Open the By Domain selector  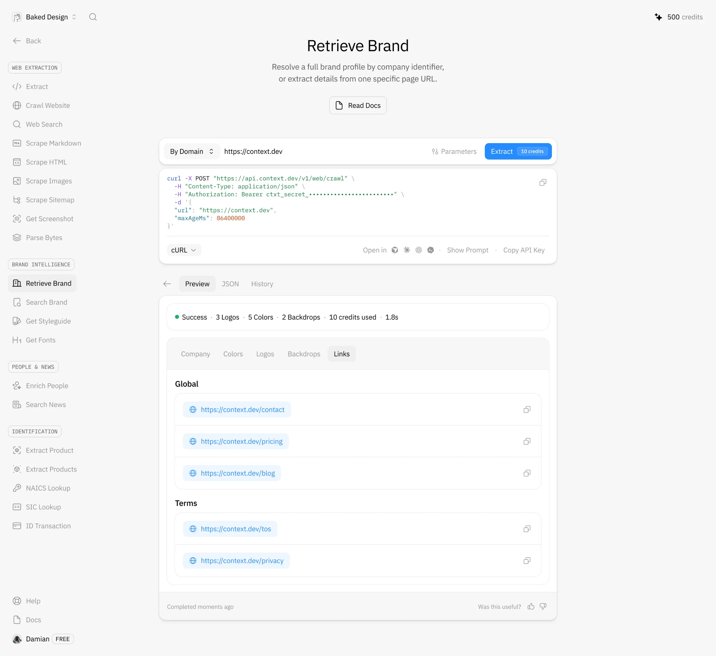pos(192,151)
